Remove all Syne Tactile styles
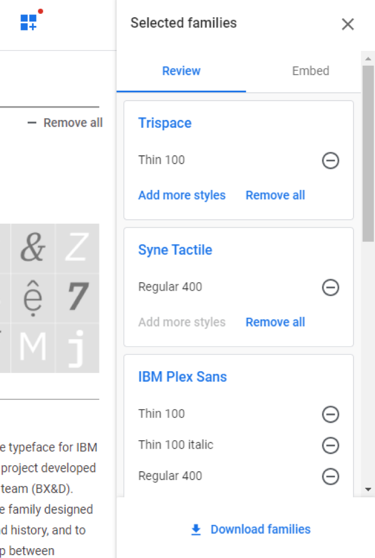This screenshot has height=558, width=375. coord(276,322)
